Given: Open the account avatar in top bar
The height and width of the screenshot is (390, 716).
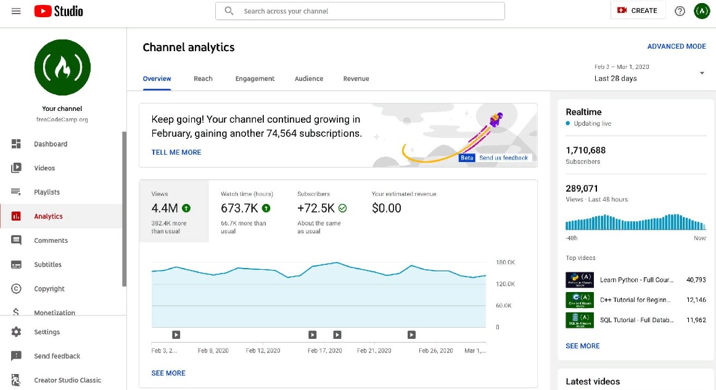Looking at the screenshot, I should tap(702, 11).
